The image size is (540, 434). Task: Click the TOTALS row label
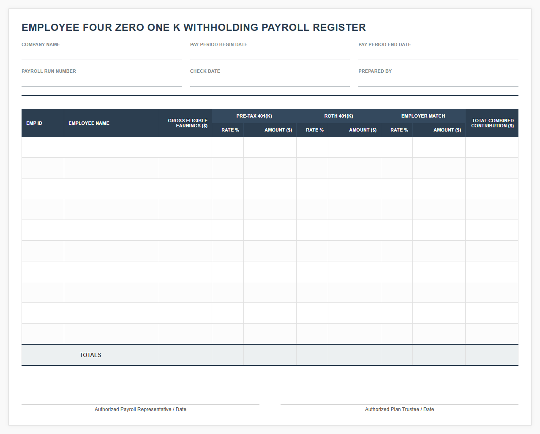click(x=90, y=355)
